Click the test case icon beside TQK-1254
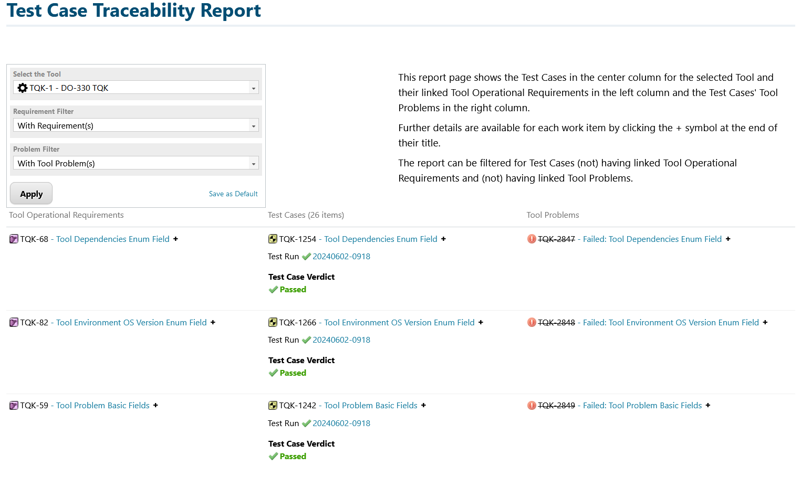801x477 pixels. [x=273, y=239]
